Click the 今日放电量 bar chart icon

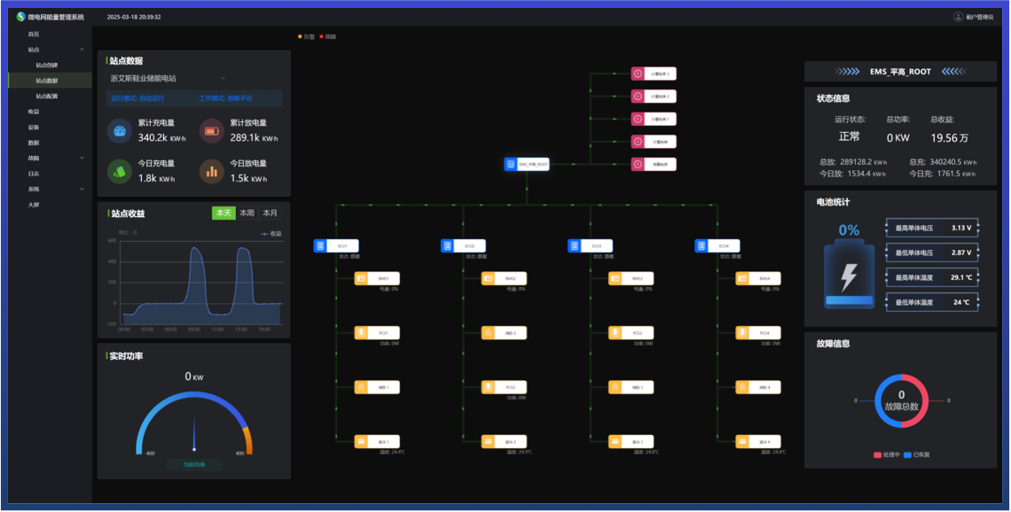click(x=211, y=171)
